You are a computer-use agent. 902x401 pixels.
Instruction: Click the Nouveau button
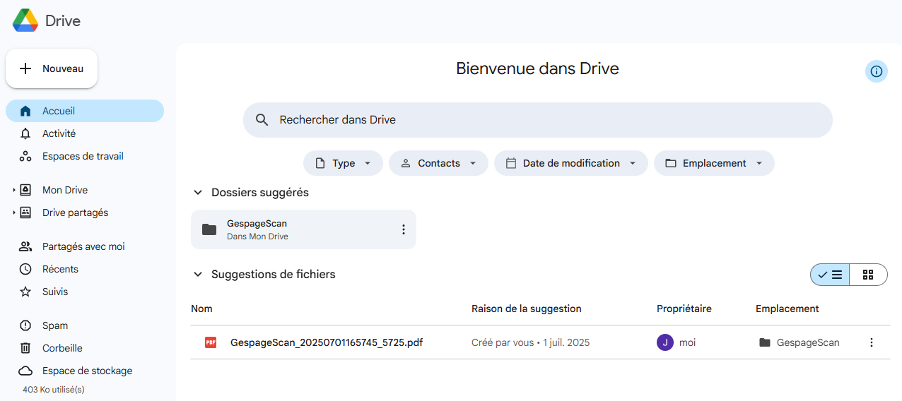pyautogui.click(x=52, y=68)
